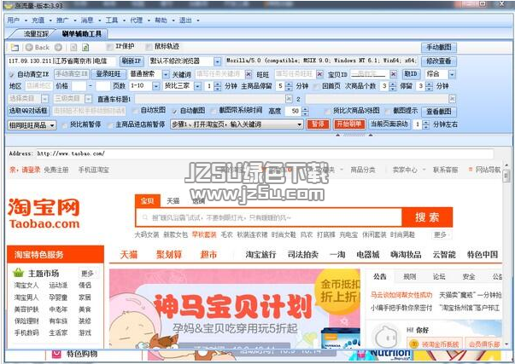Clear the 宝贝ID field with its X icon

click(393, 74)
